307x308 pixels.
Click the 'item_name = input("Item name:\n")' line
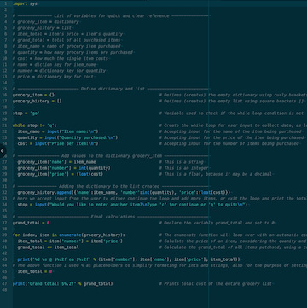point(58,131)
